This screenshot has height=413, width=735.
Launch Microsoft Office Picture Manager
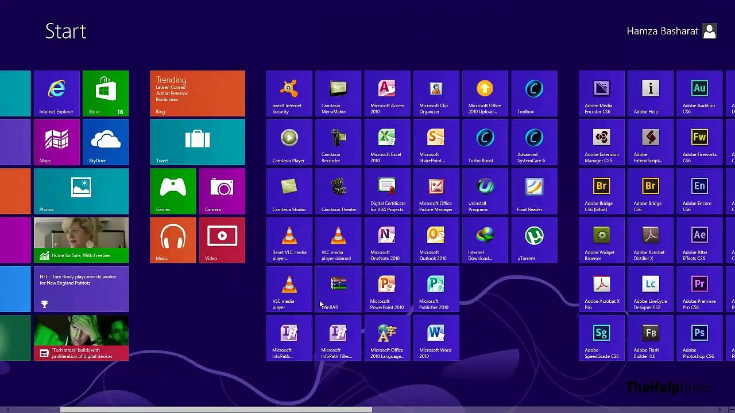[x=436, y=191]
